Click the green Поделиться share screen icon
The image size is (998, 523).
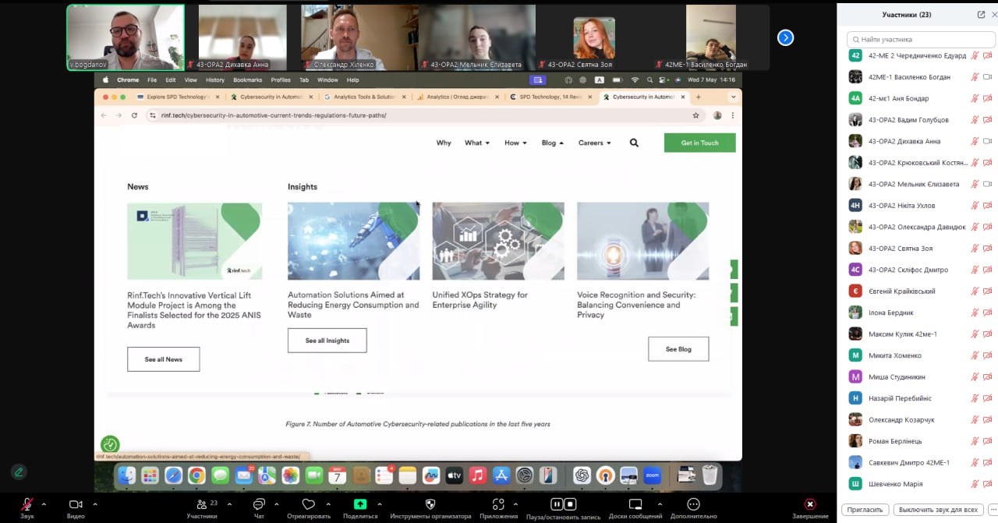[x=360, y=504]
